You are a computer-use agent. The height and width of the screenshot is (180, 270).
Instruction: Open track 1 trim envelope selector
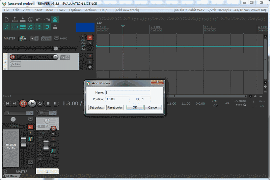(x=15, y=64)
